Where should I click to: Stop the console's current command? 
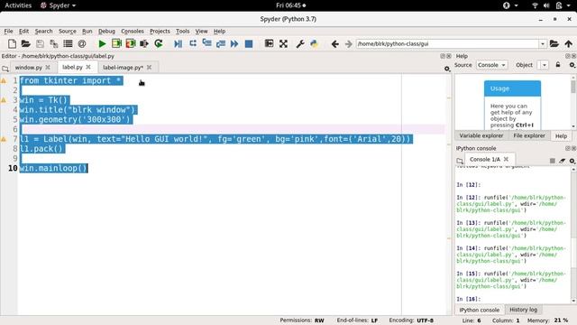pos(553,161)
